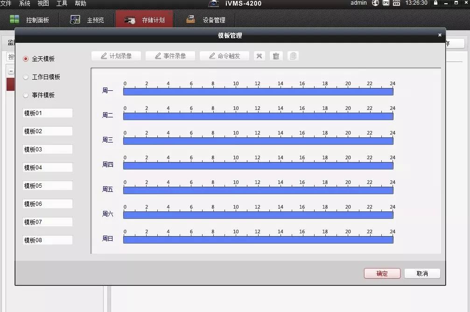470x312 pixels.
Task: Click the 13:26:30 clock
Action: [x=416, y=3]
